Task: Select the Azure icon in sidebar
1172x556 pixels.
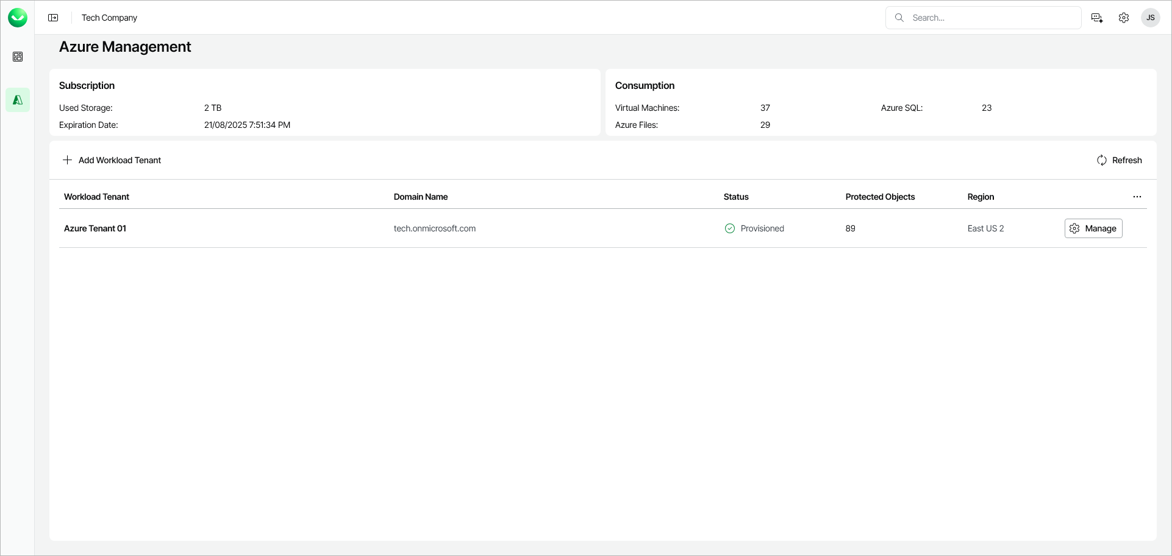Action: tap(18, 100)
